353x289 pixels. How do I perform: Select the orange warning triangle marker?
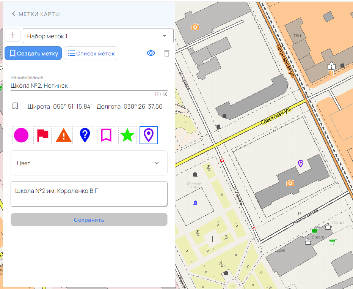coord(63,135)
